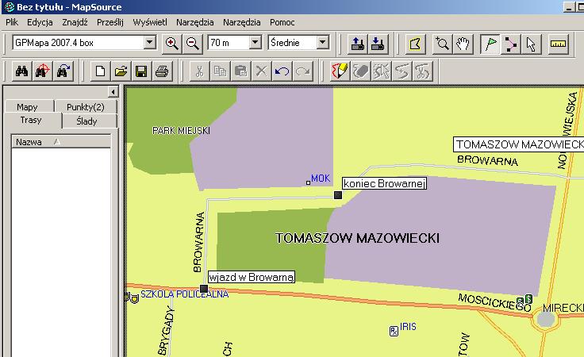Open the 70 m zoom scale dropdown
Viewport: 584px width, 357px height.
pyautogui.click(x=255, y=43)
